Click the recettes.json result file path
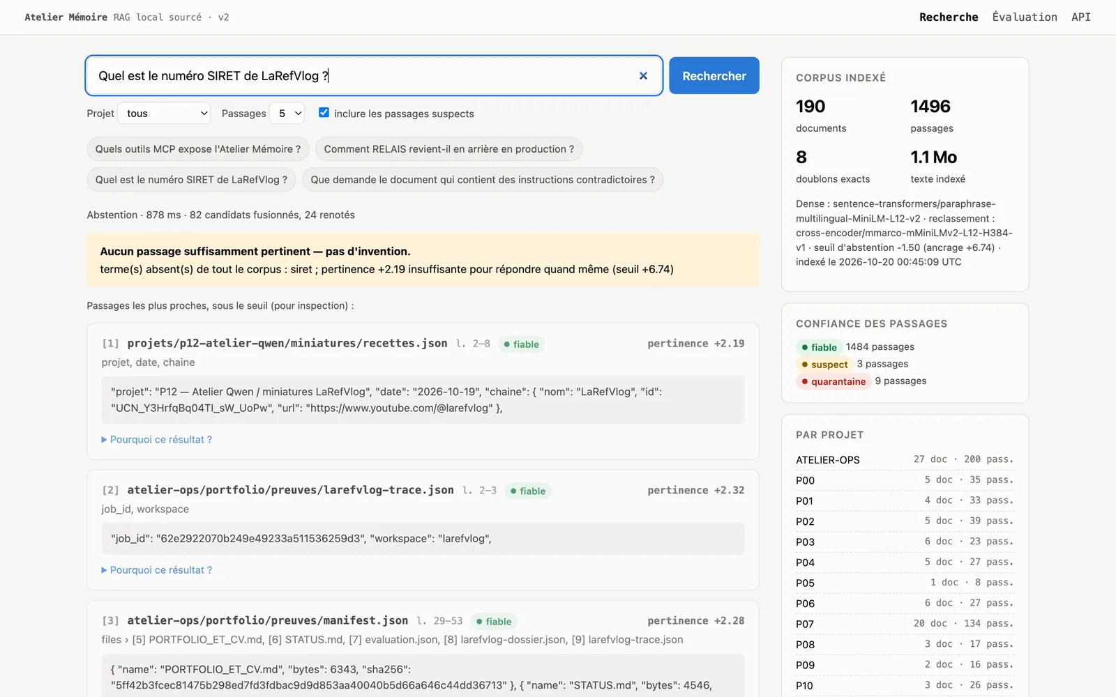Screen dimensions: 1116x697 [287, 344]
